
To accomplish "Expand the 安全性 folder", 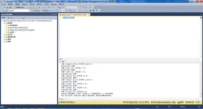I will 4,35.
